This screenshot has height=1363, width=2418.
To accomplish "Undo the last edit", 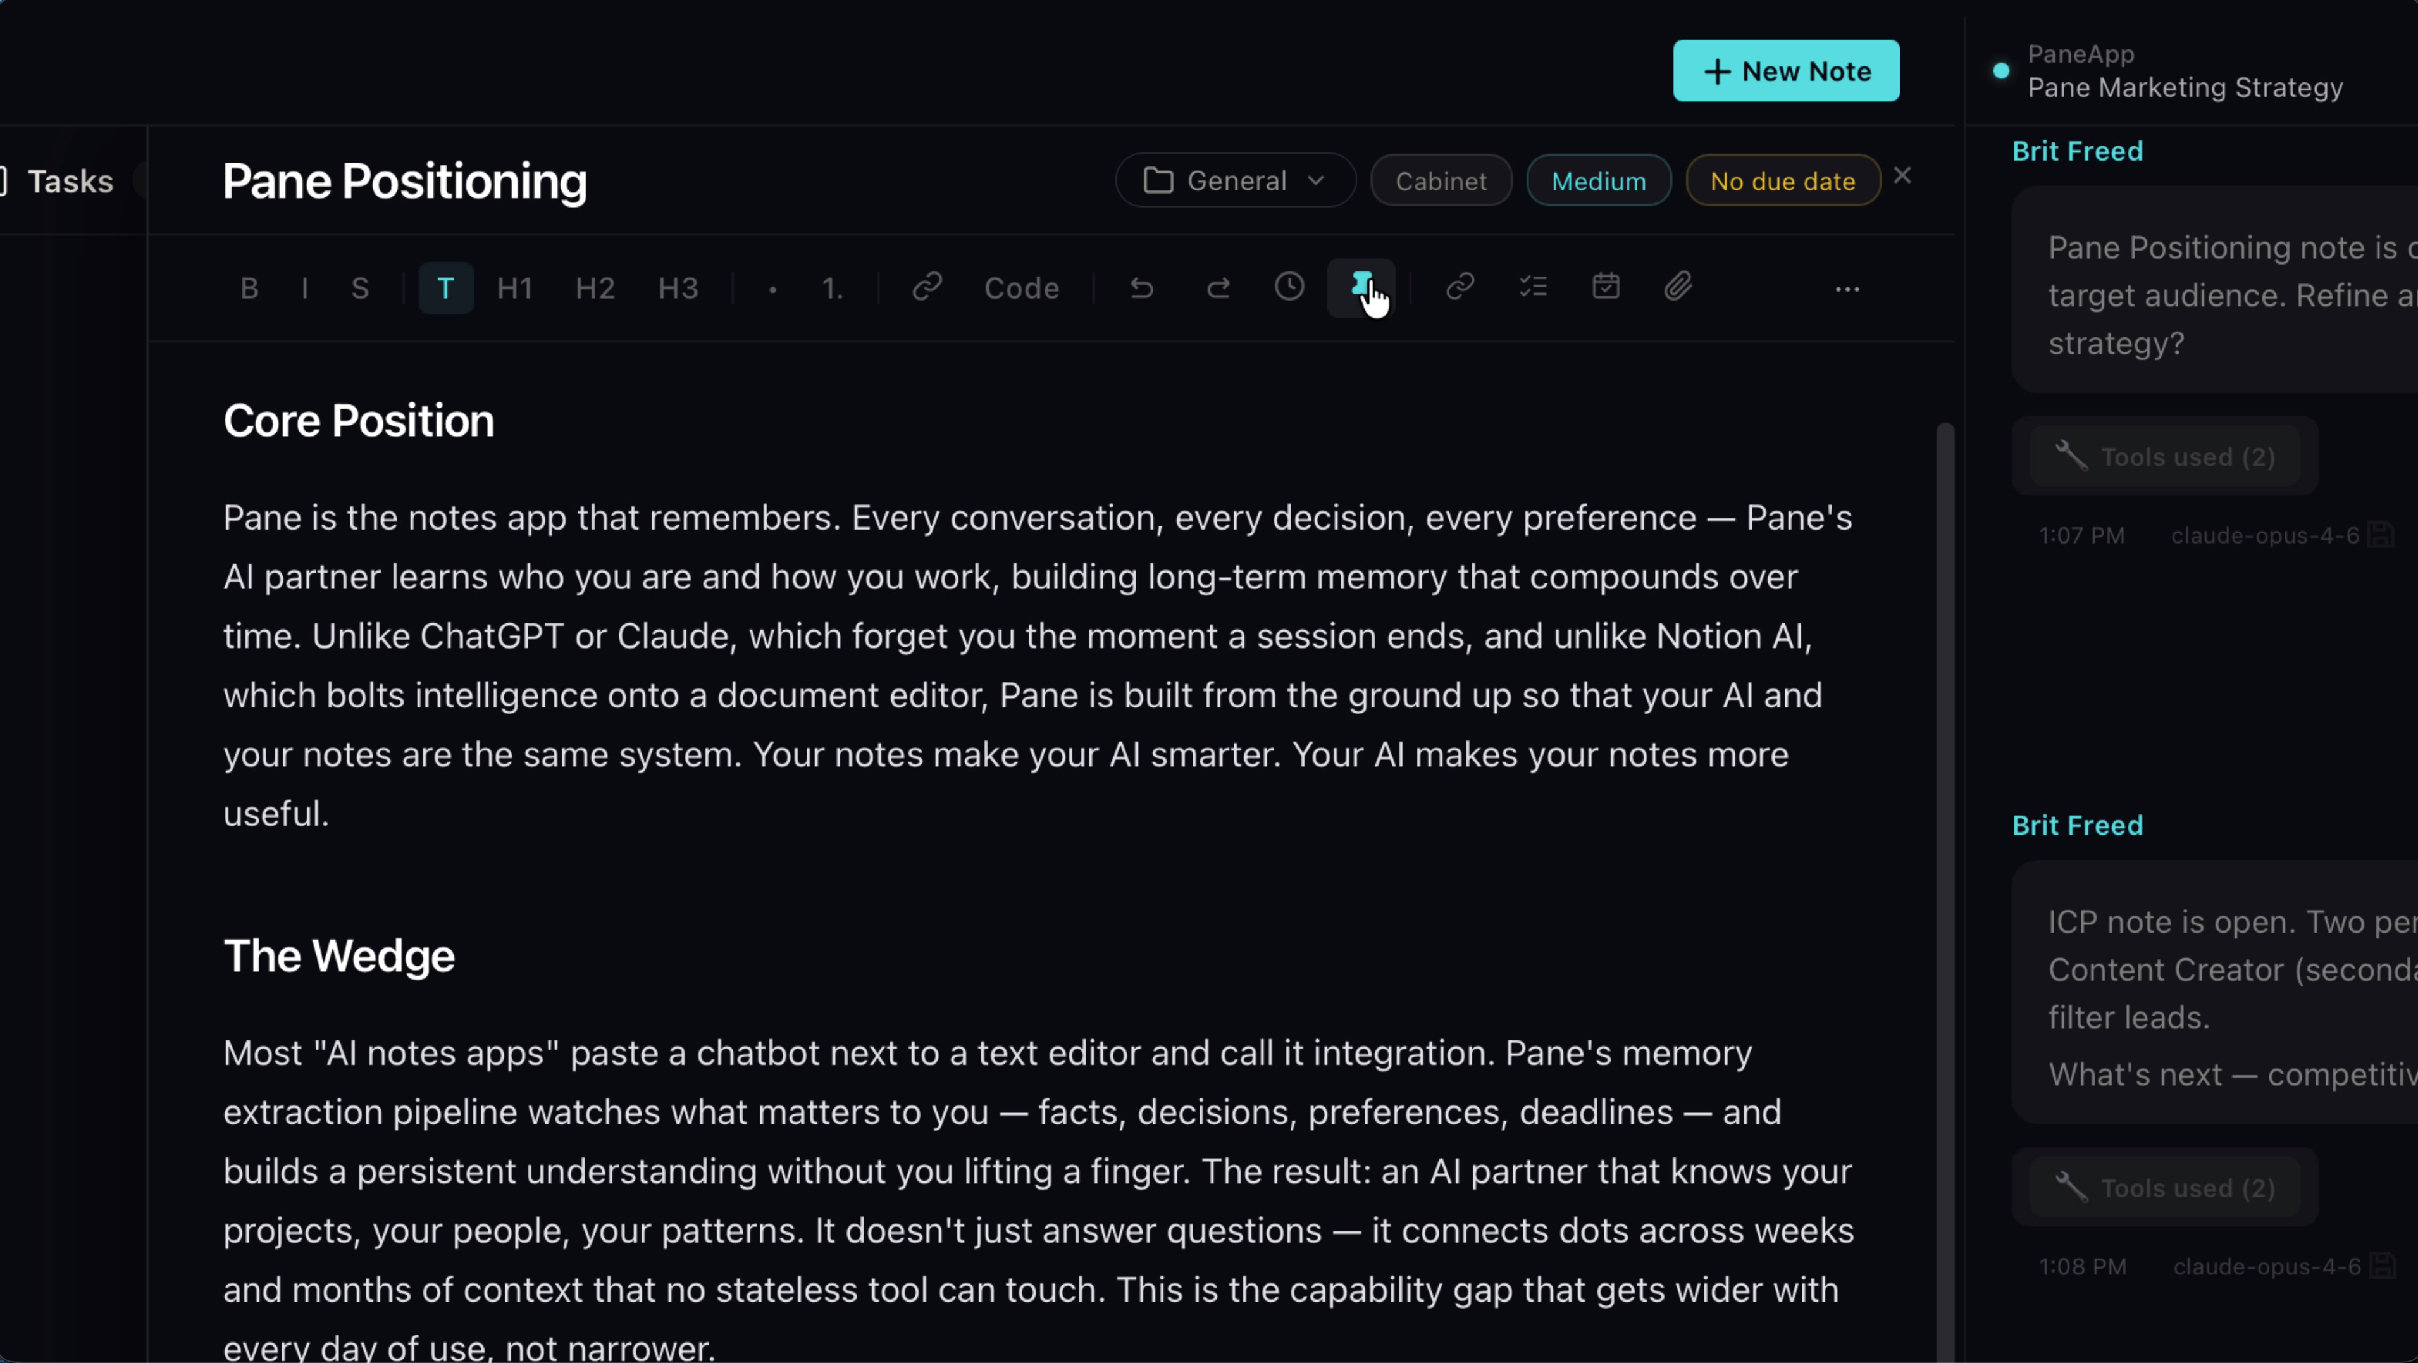I will coord(1141,287).
